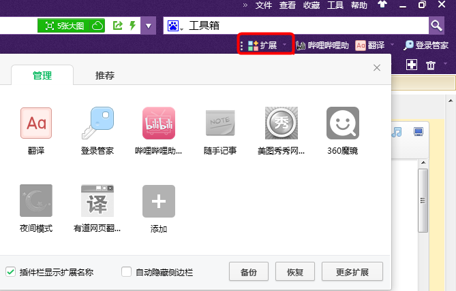Click the inner scrollbar up arrow
The height and width of the screenshot is (291, 456).
coord(423,162)
